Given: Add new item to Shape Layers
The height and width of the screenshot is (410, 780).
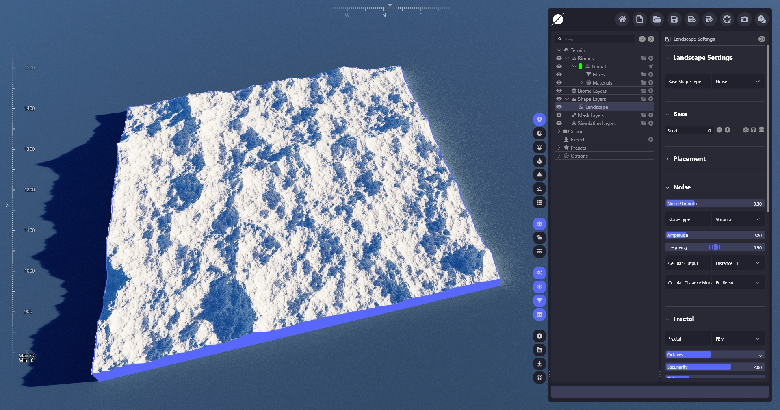Looking at the screenshot, I should point(651,99).
